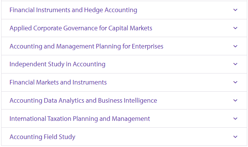Viewport: 248px width, 147px height.
Task: Select Accounting Data Analytics and Business Intelligence
Action: click(x=83, y=101)
